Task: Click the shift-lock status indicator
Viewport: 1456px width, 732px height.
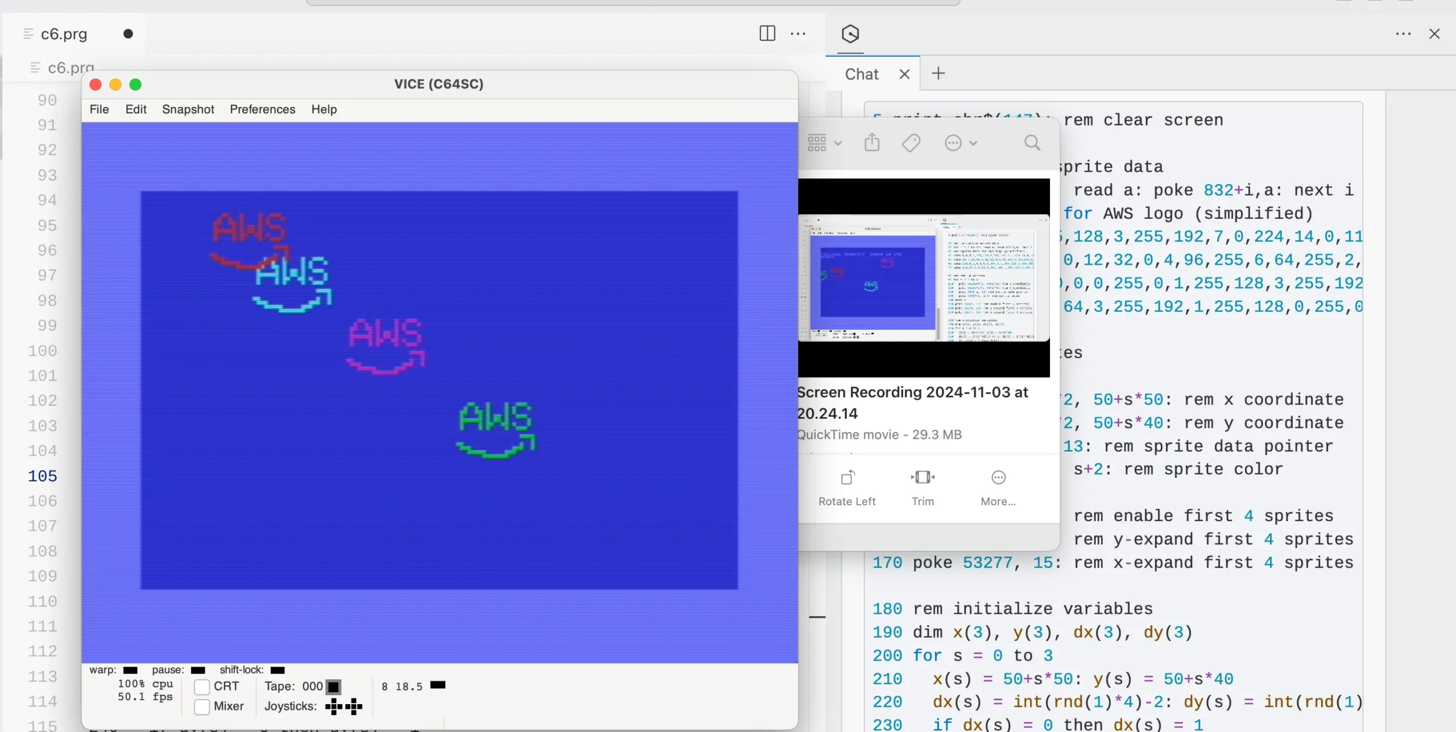Action: click(x=278, y=670)
